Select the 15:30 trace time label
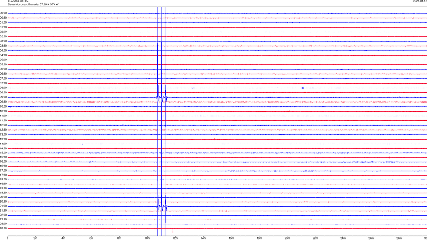Viewport: 427px width, 240px height. click(3, 157)
